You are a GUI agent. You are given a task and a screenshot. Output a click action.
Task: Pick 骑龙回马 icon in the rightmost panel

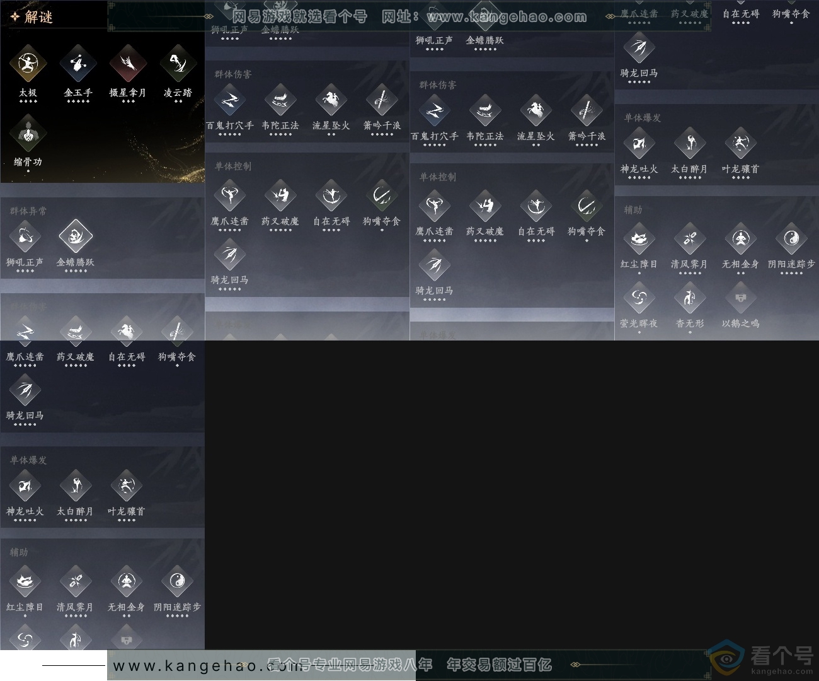[x=639, y=47]
